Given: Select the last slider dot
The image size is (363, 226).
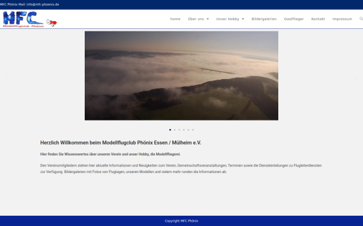Looking at the screenshot, I should (193, 130).
